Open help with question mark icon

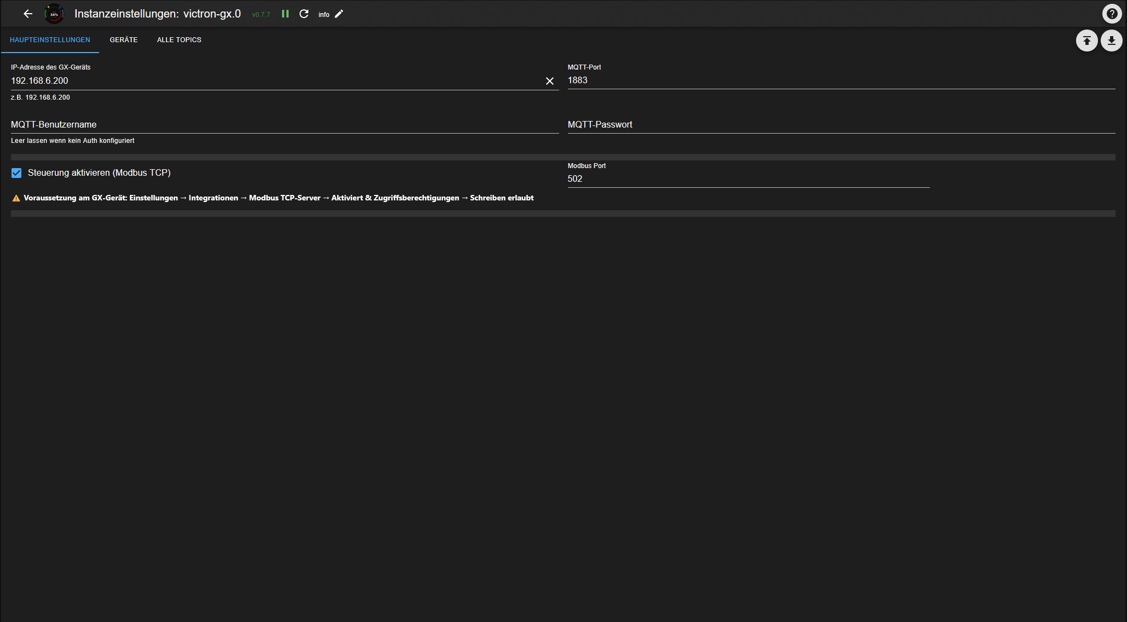(1112, 14)
